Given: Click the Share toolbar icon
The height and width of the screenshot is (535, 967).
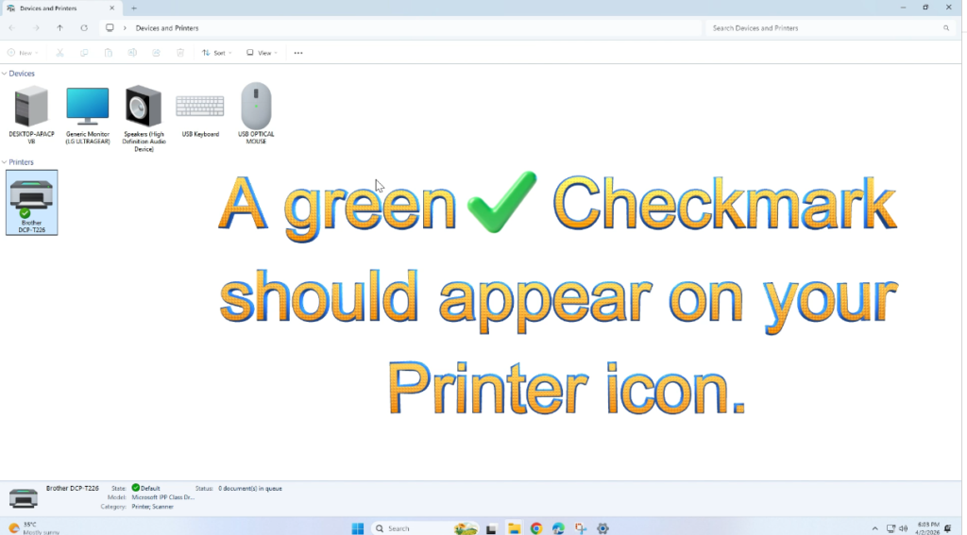Looking at the screenshot, I should [x=156, y=53].
